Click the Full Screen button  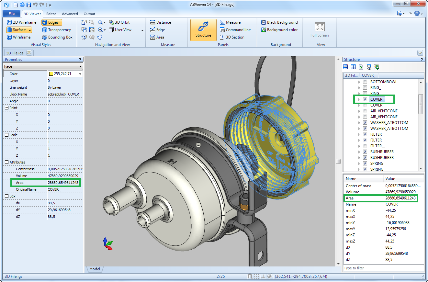pos(320,30)
